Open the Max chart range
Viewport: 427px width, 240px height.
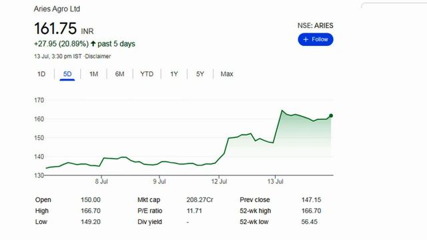[x=227, y=74]
